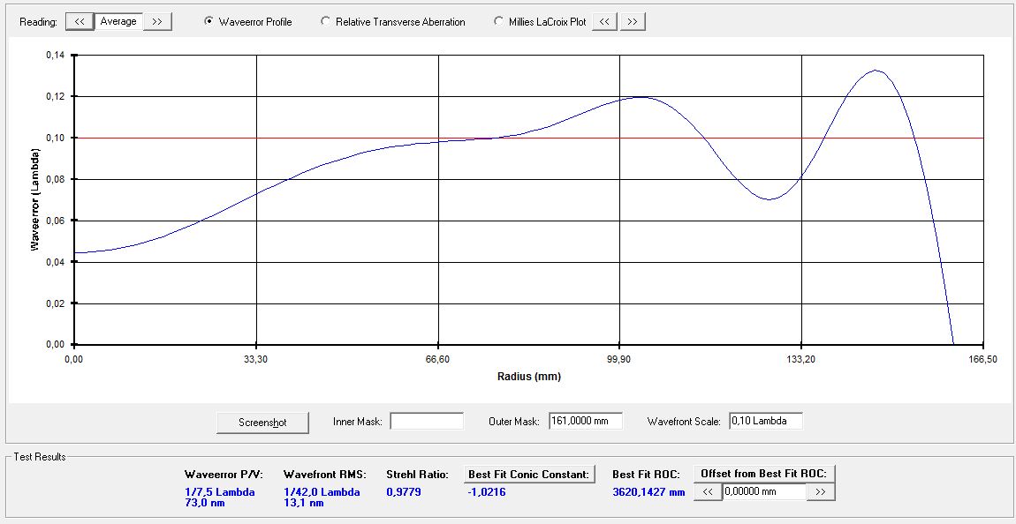1016x524 pixels.
Task: Click the 0,14 y-axis tick label
Action: pos(55,55)
